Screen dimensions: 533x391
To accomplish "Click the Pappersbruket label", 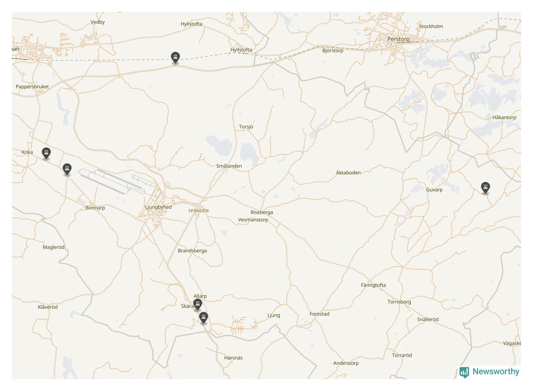I will 32,87.
